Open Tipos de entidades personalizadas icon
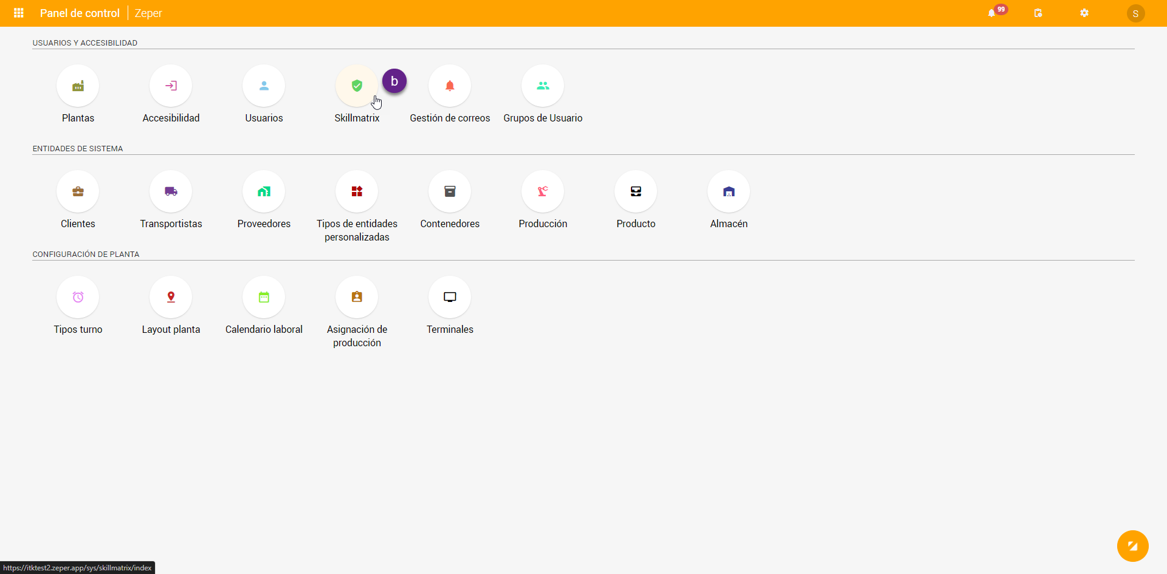Image resolution: width=1167 pixels, height=574 pixels. pos(357,191)
